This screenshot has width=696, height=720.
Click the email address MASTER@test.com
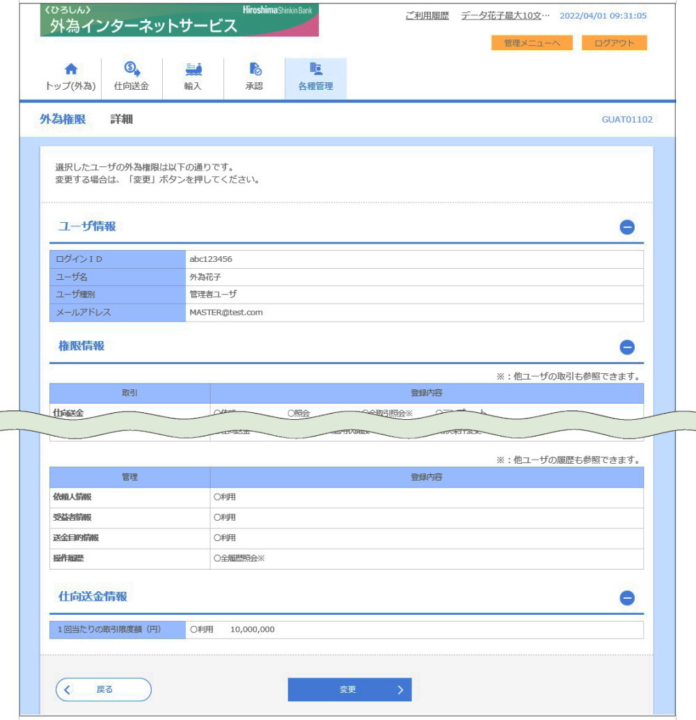(x=226, y=313)
